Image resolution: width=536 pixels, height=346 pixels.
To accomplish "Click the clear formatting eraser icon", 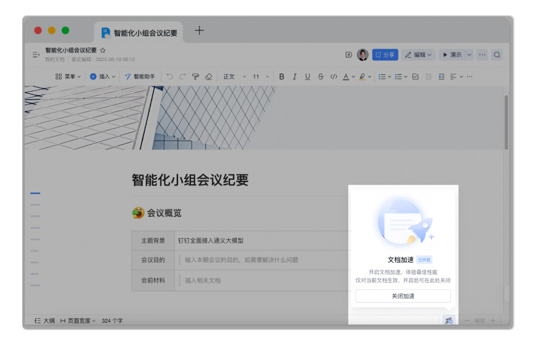I will click(208, 76).
